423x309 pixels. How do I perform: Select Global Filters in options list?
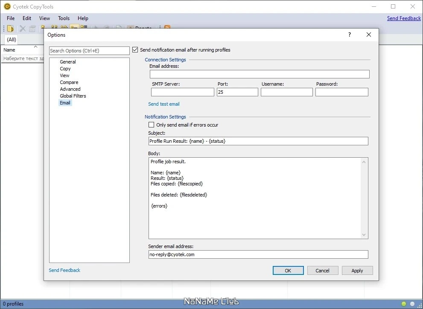(x=73, y=96)
